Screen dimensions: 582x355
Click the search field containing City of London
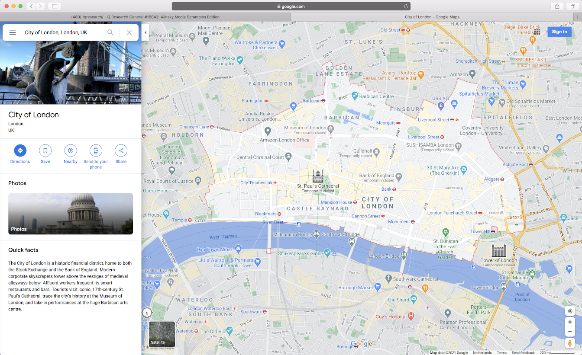(x=63, y=32)
